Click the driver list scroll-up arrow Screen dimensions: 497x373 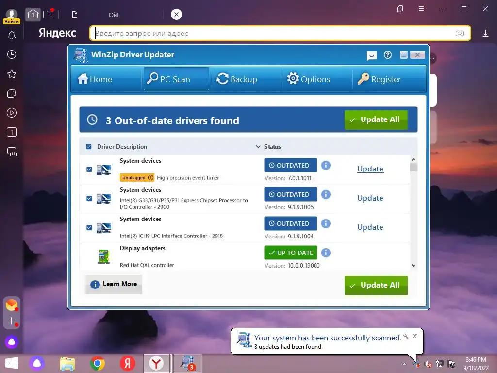[x=414, y=159]
